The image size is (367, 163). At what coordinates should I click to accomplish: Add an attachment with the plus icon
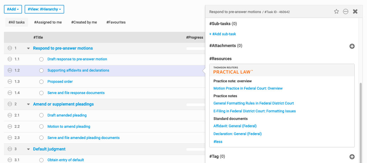(x=352, y=46)
